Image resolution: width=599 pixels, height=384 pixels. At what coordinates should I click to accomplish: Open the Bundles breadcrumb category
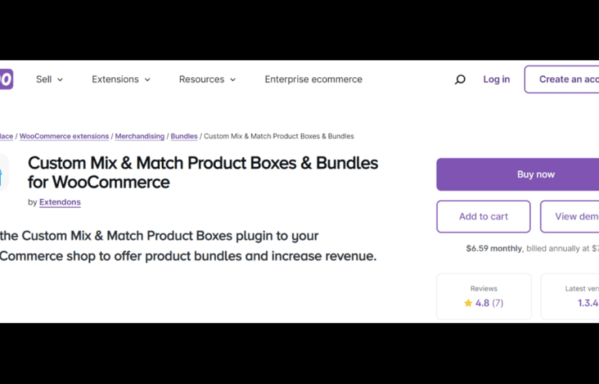click(x=184, y=136)
